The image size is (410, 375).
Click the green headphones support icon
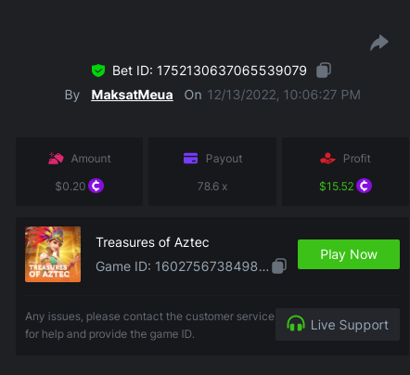296,324
